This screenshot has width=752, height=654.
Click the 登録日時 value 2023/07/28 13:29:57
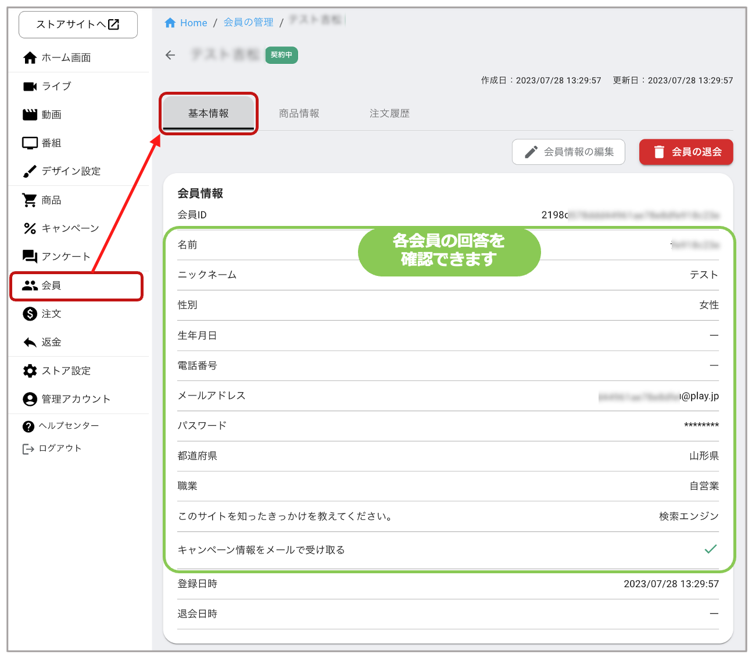click(671, 584)
